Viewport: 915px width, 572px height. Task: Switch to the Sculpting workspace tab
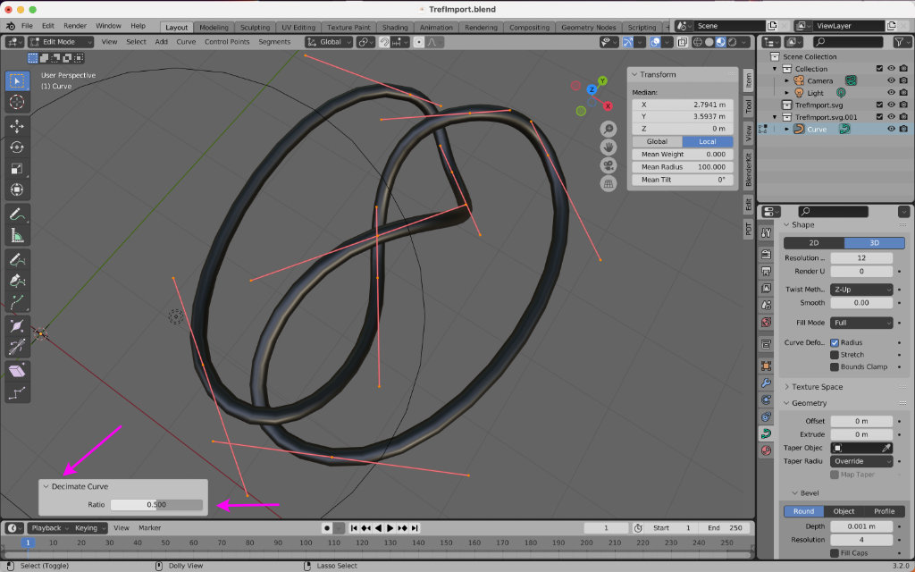tap(255, 28)
